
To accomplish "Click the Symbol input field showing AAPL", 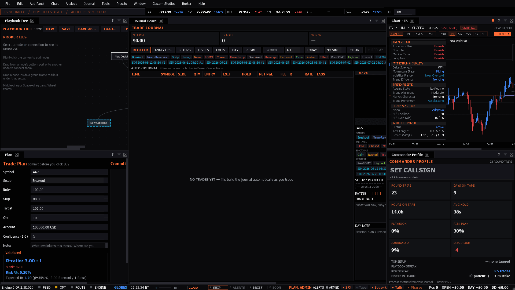I will 69,172.
